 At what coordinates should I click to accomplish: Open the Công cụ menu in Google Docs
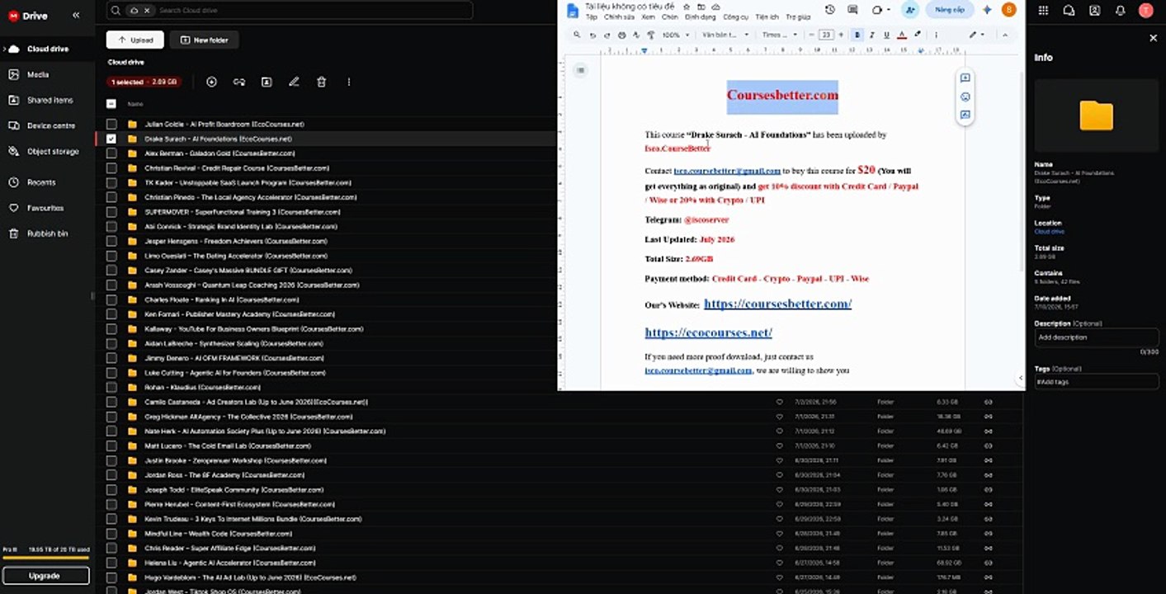click(736, 16)
